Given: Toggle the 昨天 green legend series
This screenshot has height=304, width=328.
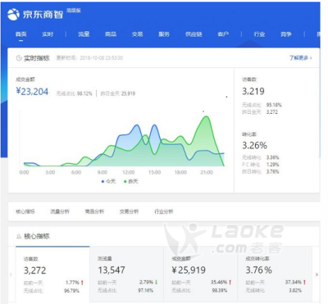Looking at the screenshot, I should [131, 181].
